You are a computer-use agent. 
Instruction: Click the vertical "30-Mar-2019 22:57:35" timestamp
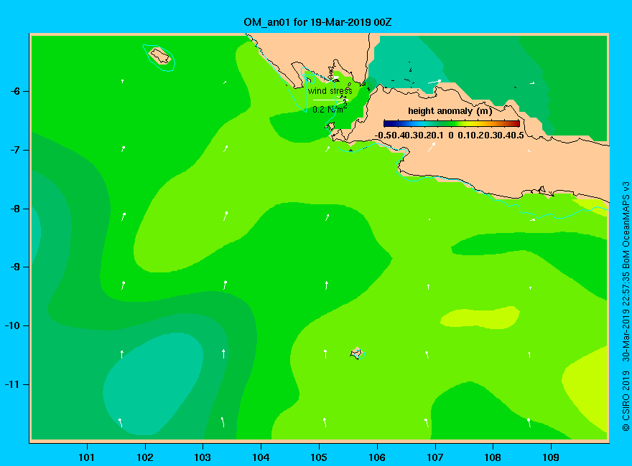coord(626,317)
